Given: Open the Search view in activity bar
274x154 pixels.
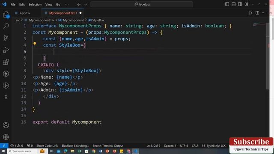Looking at the screenshot, I should click(6, 26).
